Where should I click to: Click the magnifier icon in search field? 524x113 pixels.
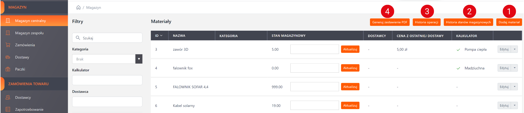coord(78,38)
